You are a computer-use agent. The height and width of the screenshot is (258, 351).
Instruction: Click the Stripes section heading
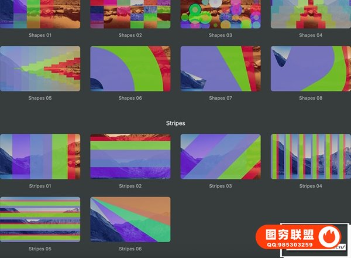175,124
